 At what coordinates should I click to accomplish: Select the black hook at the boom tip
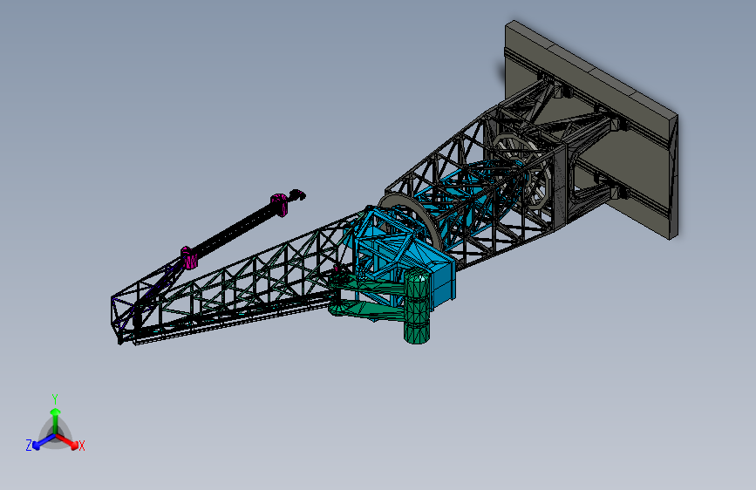click(297, 194)
